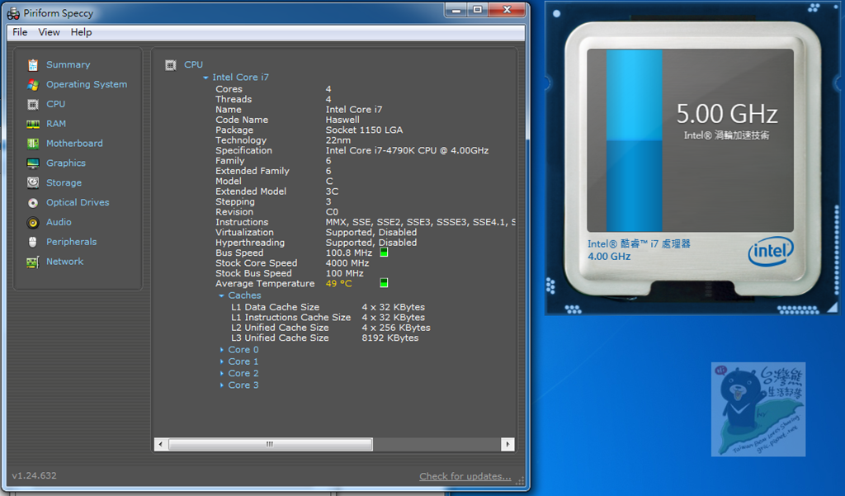The image size is (845, 496).
Task: Open the View menu
Action: point(49,32)
